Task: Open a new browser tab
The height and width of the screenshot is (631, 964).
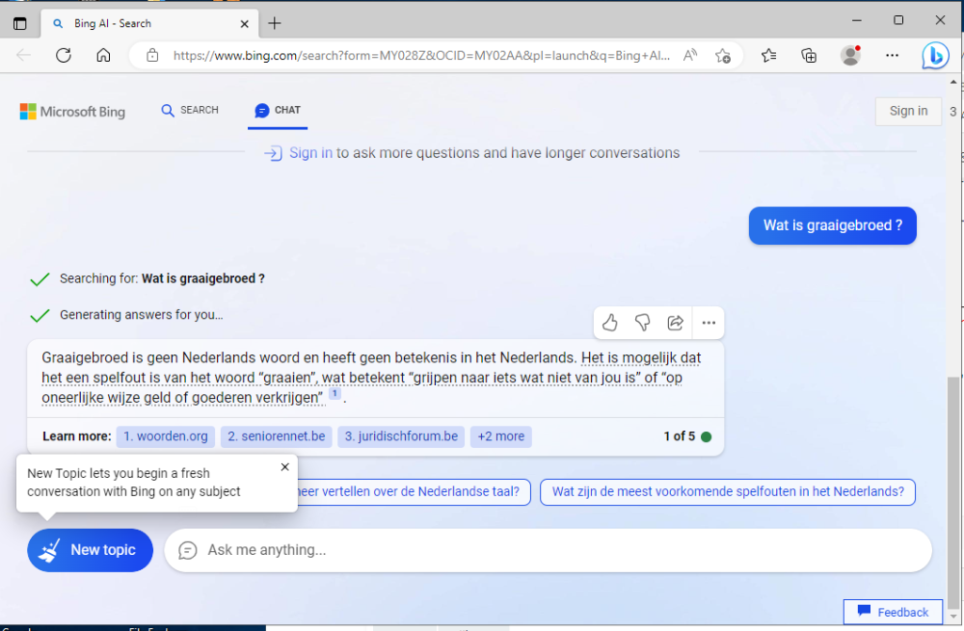Action: pos(275,23)
